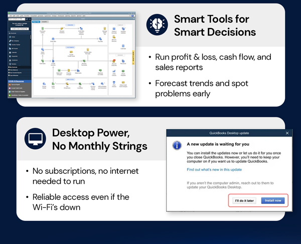The image size is (301, 244).
Task: Click the Receive Inventory workflow icon
Action: coord(62,30)
